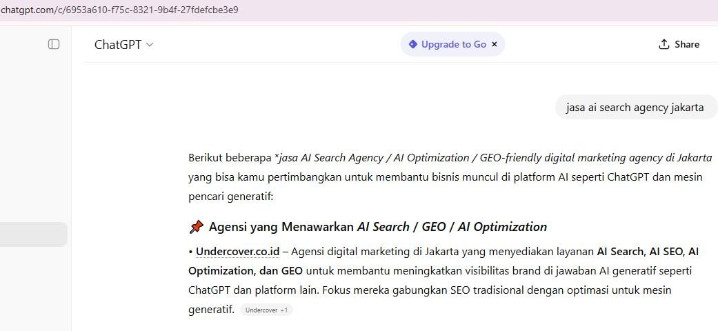Image resolution: width=718 pixels, height=331 pixels.
Task: Click the intro paragraph starting "Berikut beberapa"
Action: tap(449, 177)
